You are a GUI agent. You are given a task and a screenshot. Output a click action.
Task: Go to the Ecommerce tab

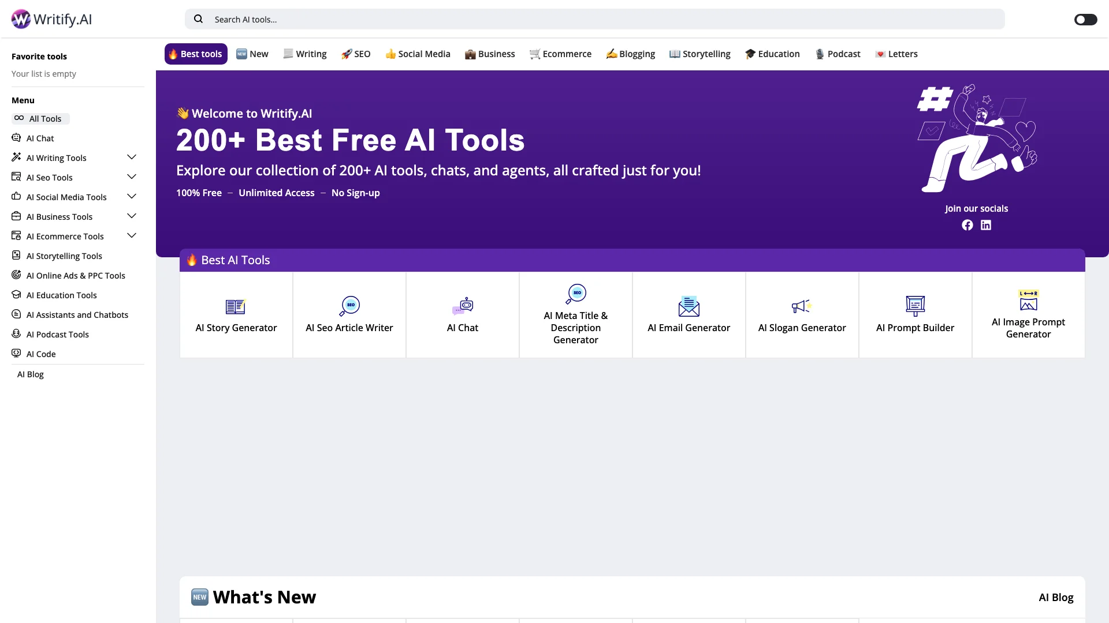(560, 54)
